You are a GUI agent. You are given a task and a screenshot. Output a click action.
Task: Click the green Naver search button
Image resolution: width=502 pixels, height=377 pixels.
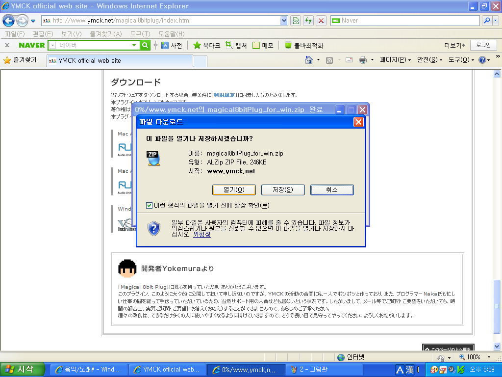[x=145, y=45]
